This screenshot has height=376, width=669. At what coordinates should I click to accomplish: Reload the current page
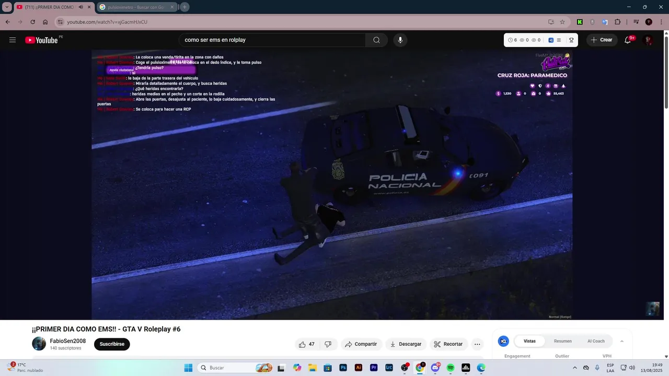(32, 22)
